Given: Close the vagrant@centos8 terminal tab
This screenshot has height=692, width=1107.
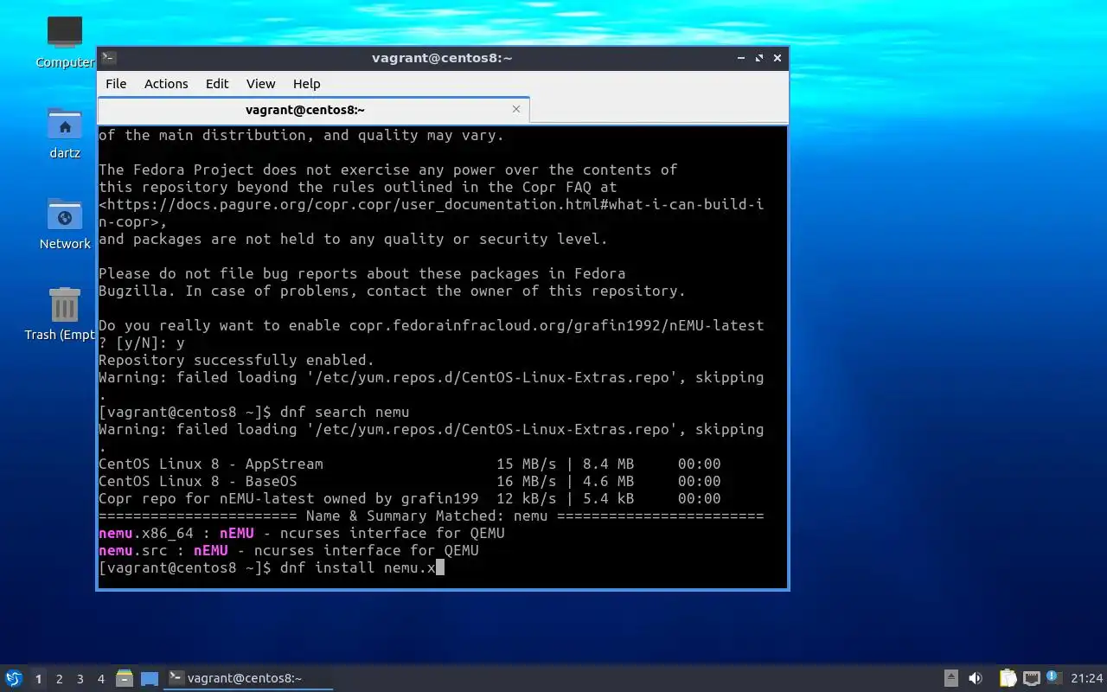Looking at the screenshot, I should [x=516, y=110].
